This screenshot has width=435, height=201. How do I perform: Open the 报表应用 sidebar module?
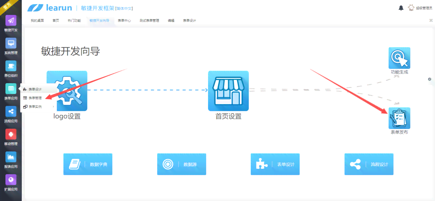pyautogui.click(x=11, y=160)
